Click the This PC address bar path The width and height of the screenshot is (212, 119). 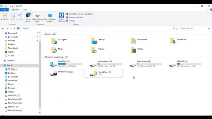point(26,28)
